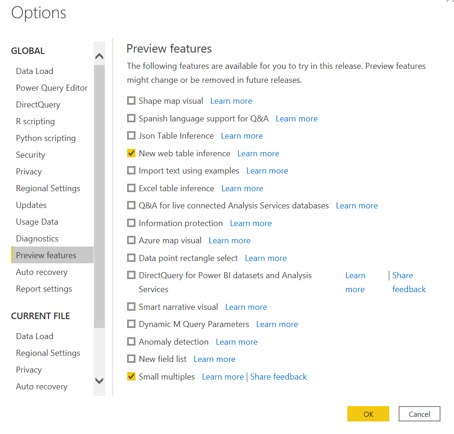
Task: Confirm changes with the OK button
Action: pos(368,414)
